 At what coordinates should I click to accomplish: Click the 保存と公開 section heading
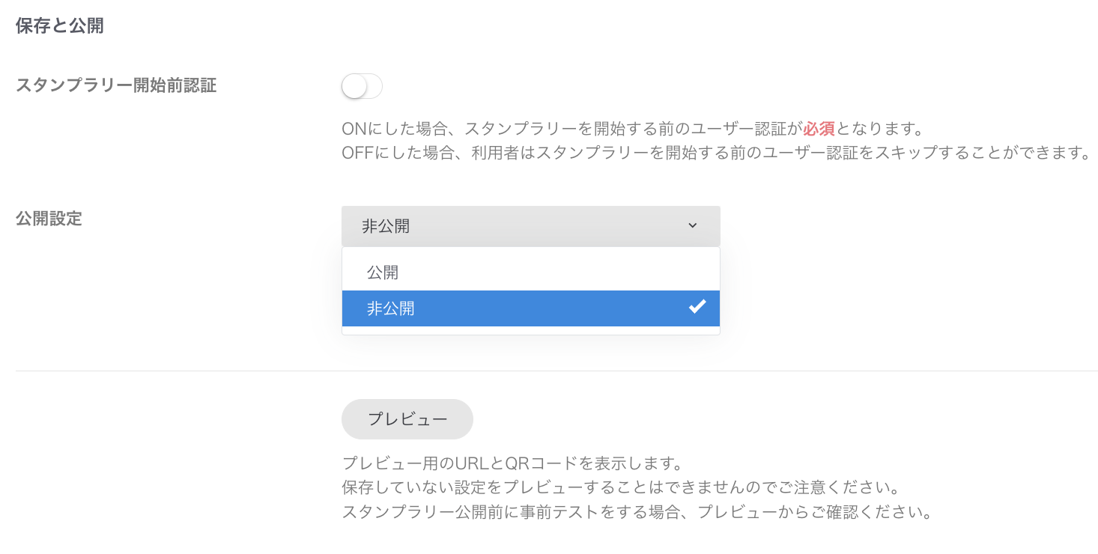[59, 26]
